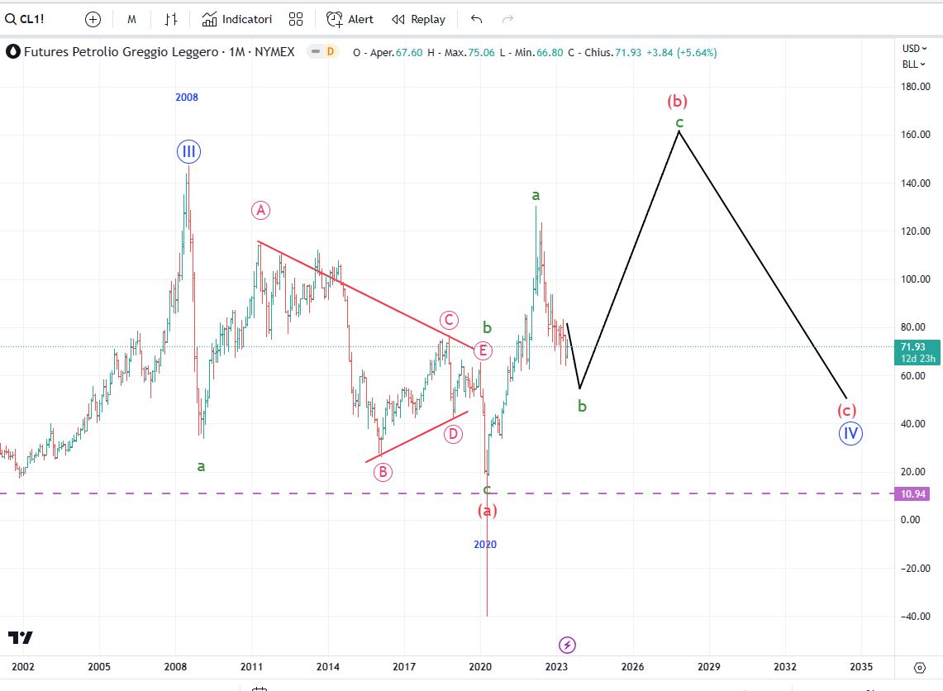This screenshot has height=691, width=943.
Task: Click the max value 75.06
Action: click(x=481, y=52)
